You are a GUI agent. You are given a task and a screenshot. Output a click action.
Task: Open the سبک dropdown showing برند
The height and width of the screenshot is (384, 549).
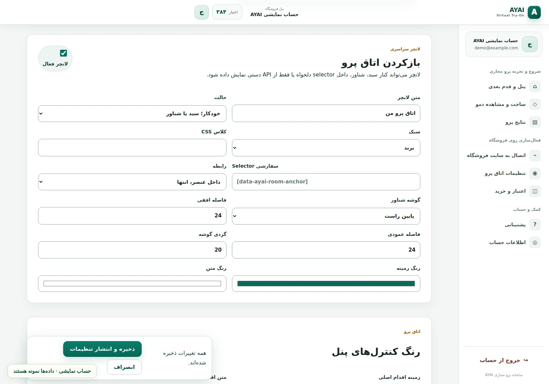(x=326, y=148)
